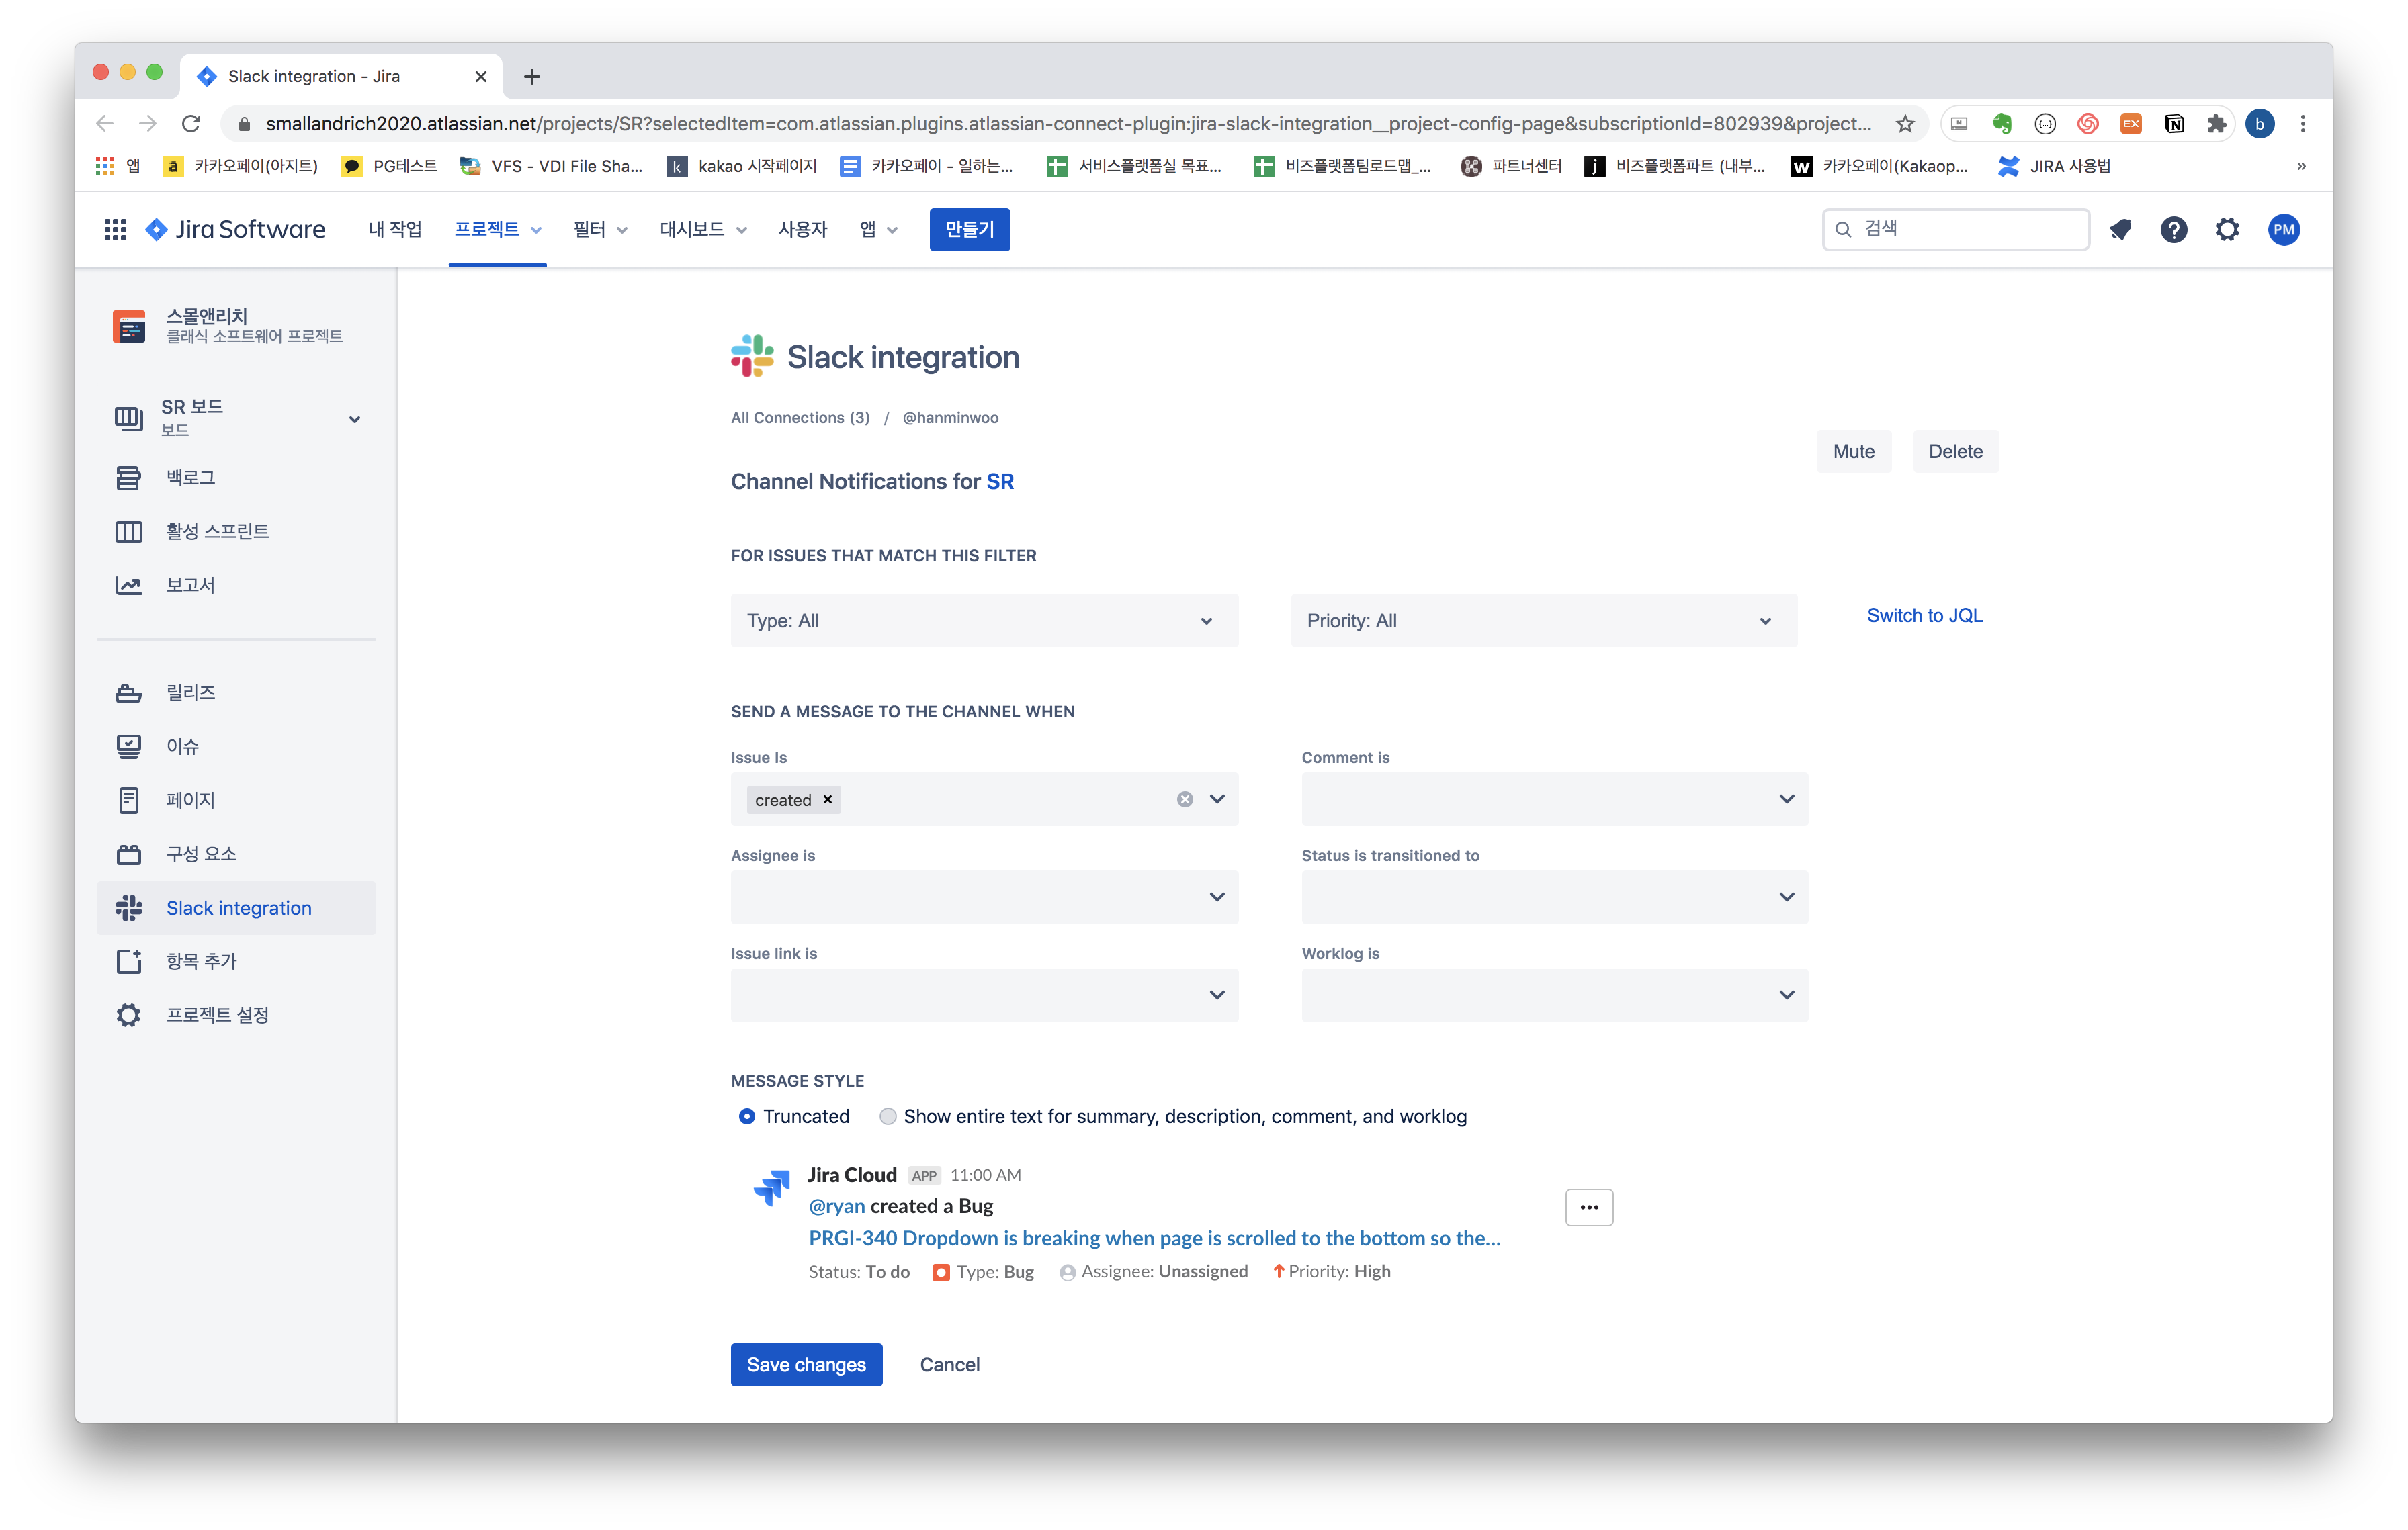Select the Truncated message style radio
The width and height of the screenshot is (2408, 1530).
747,1116
